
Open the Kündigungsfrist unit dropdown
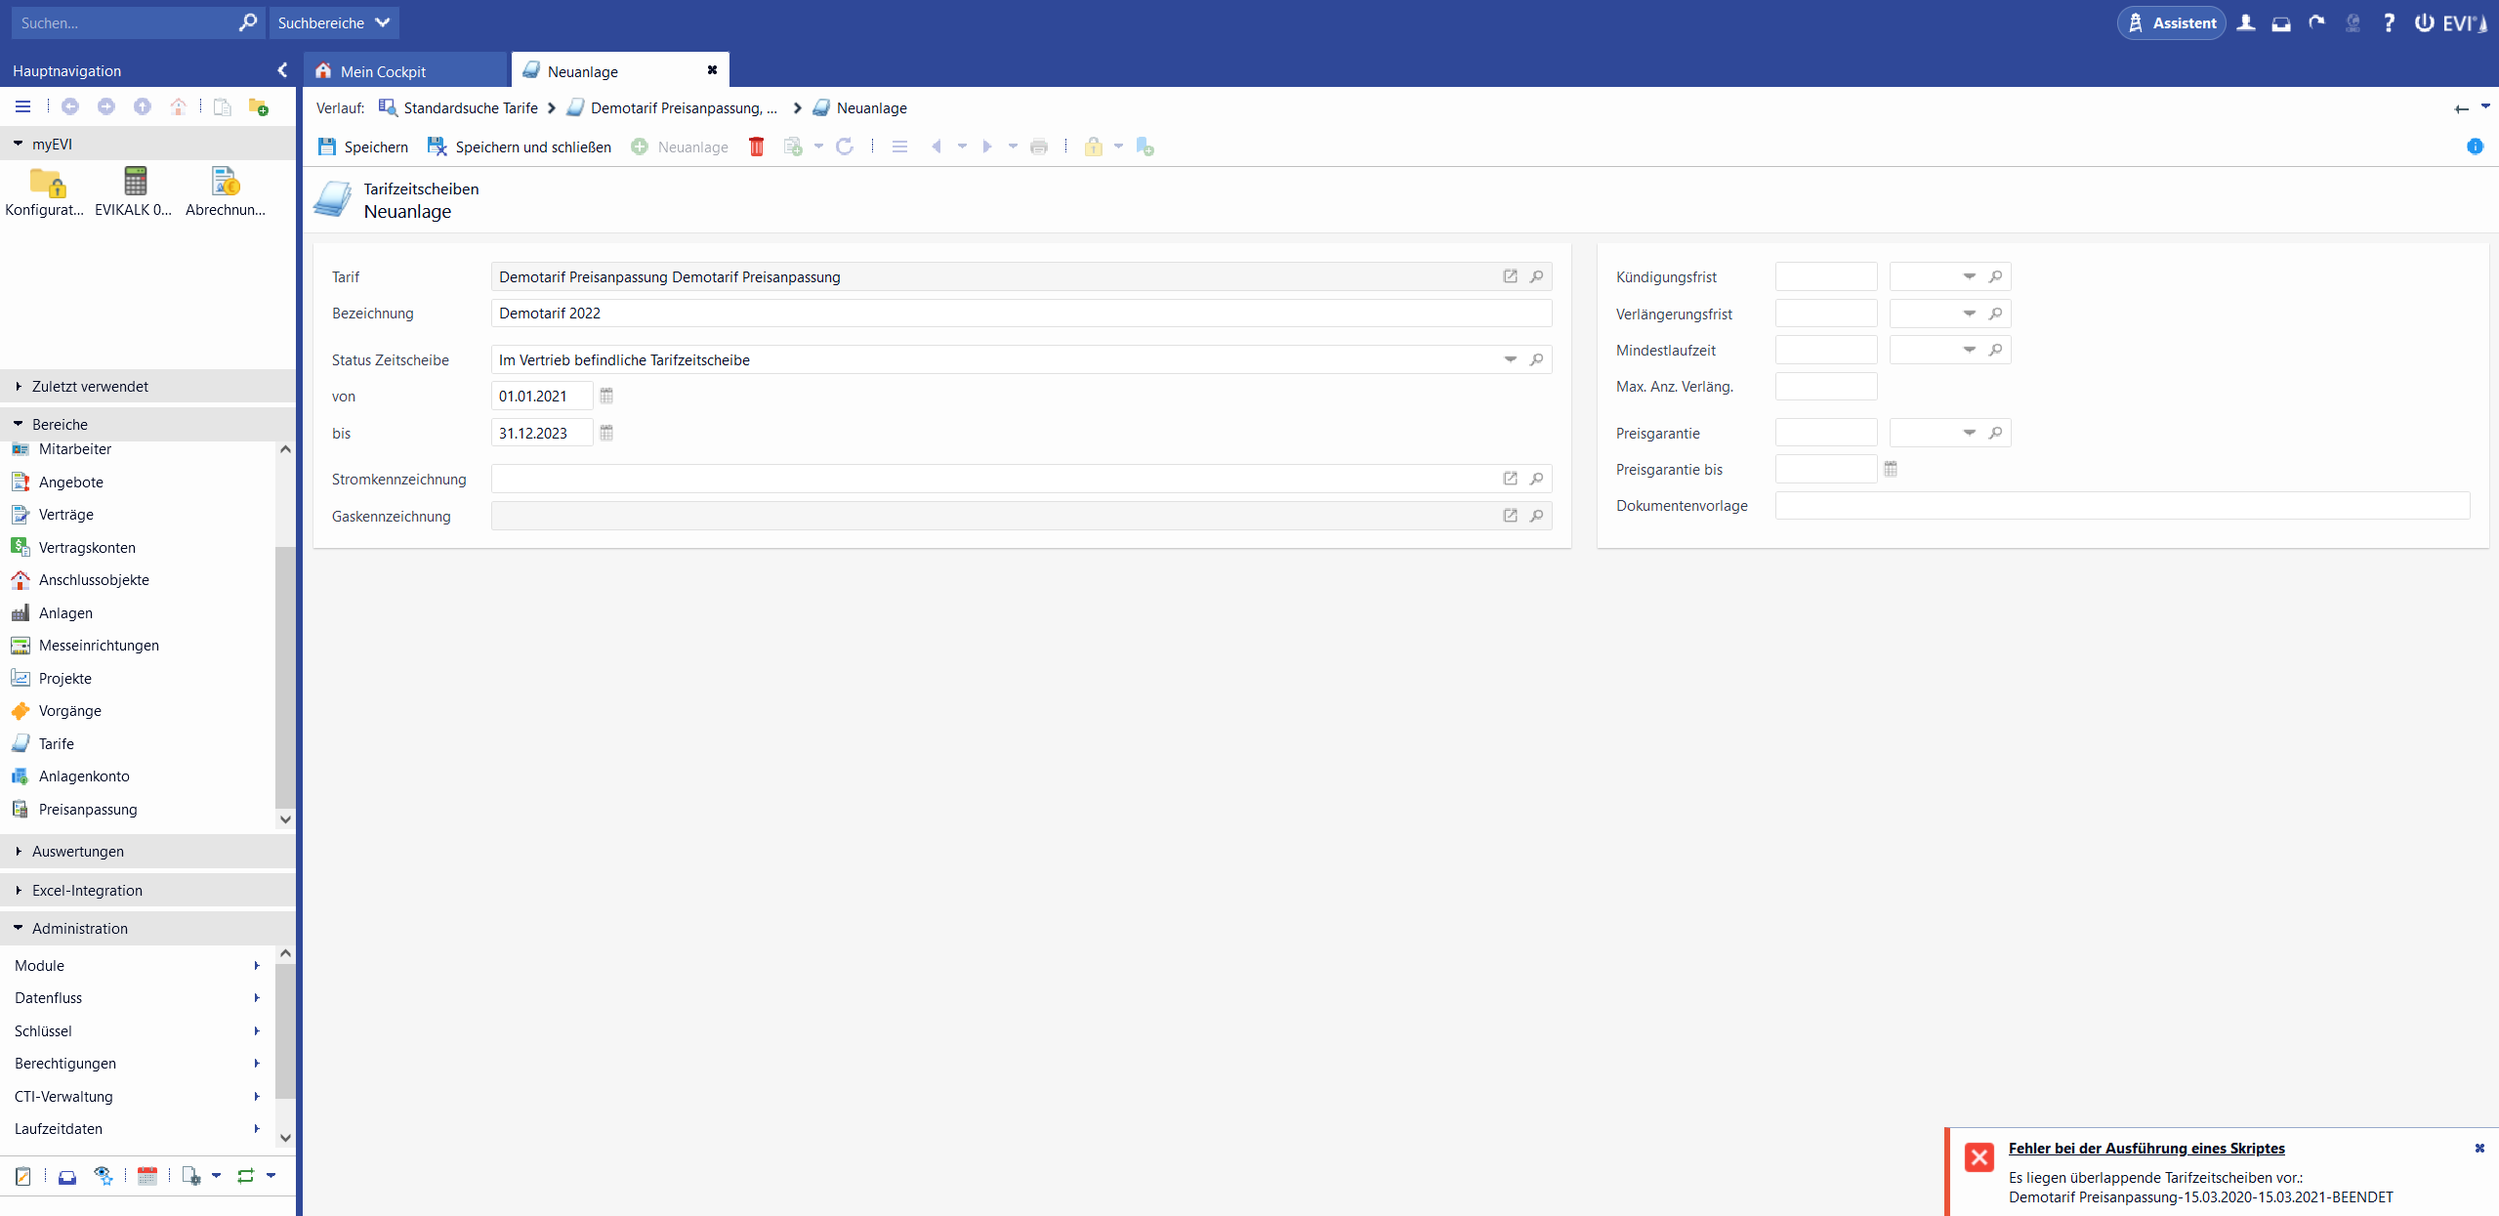pos(1969,276)
